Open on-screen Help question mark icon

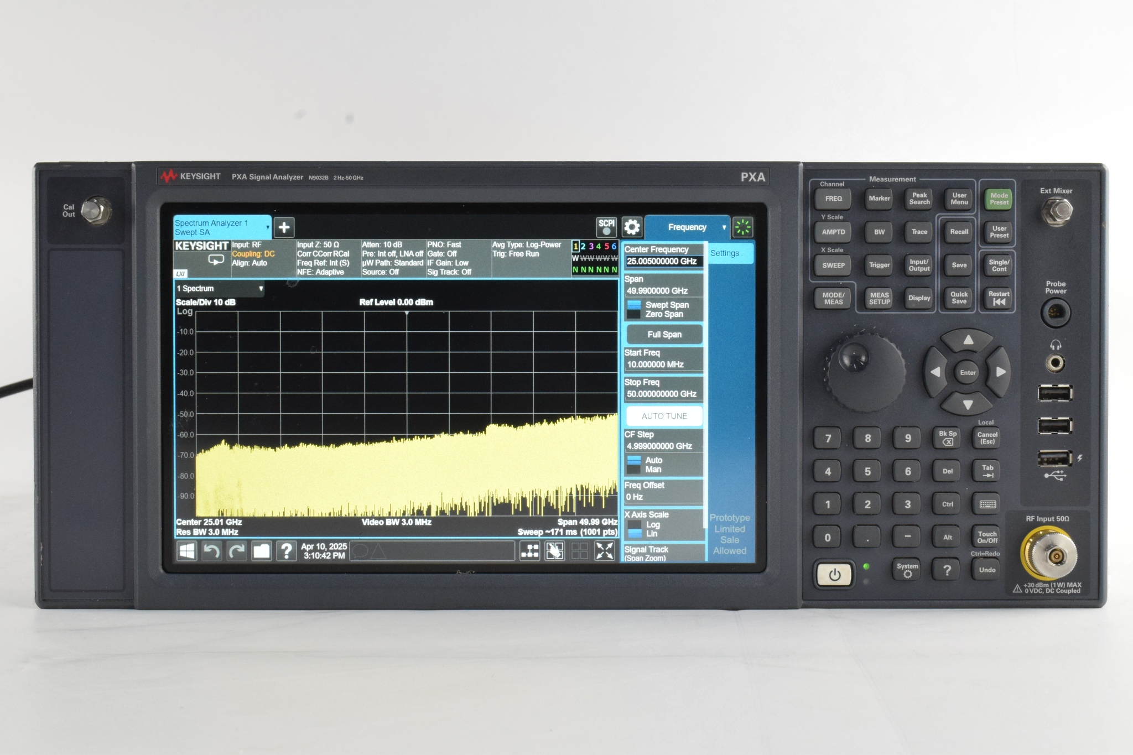pyautogui.click(x=286, y=551)
